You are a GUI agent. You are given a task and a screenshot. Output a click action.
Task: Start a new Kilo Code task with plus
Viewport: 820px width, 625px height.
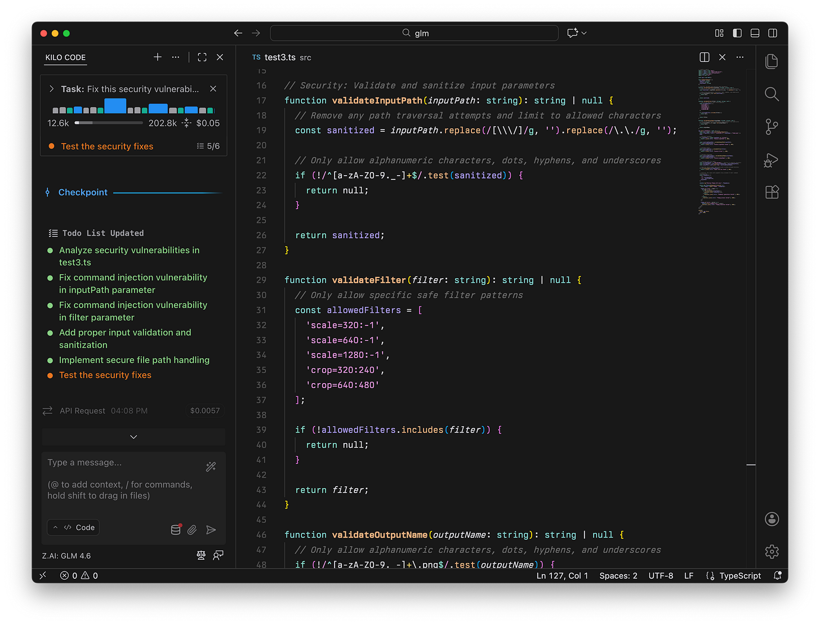pos(158,57)
